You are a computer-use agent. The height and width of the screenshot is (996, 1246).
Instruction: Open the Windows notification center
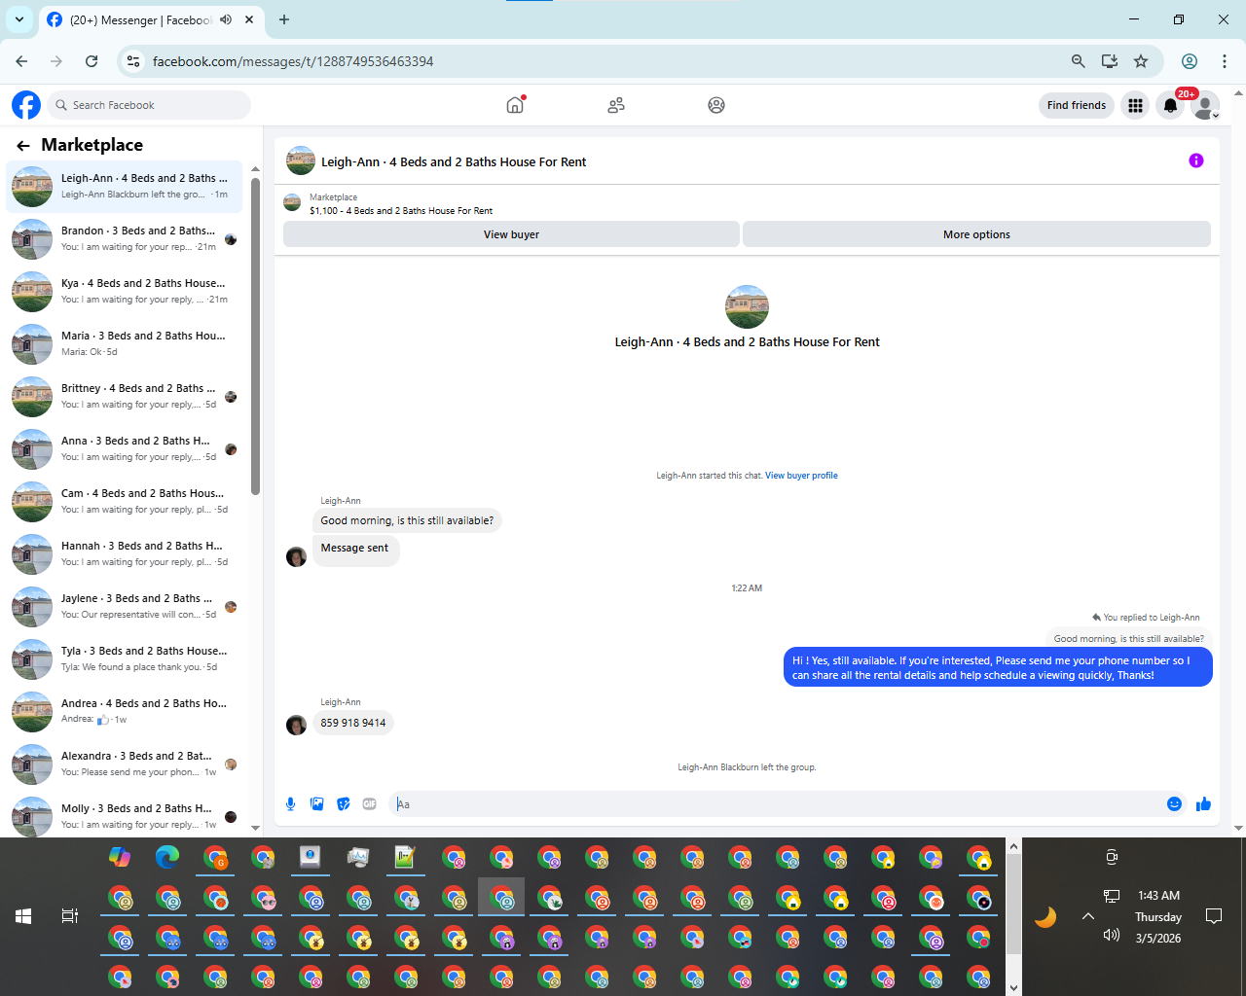pyautogui.click(x=1214, y=916)
